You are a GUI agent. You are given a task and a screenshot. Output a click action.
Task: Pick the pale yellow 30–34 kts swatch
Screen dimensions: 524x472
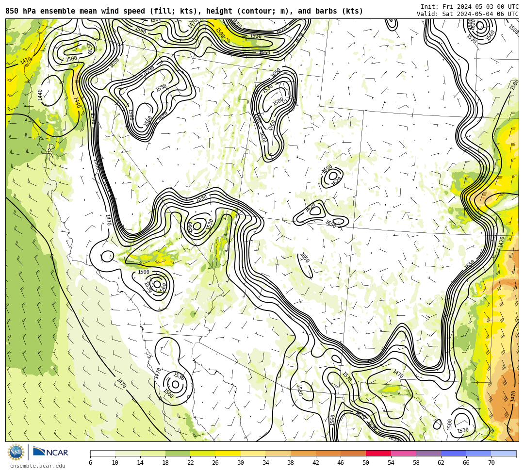pyautogui.click(x=253, y=453)
